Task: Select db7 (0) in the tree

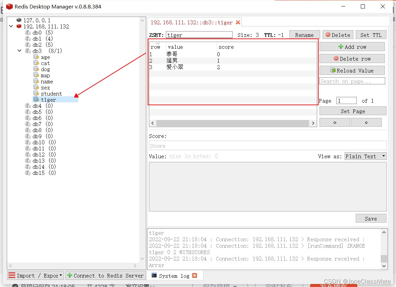Action: click(x=42, y=124)
